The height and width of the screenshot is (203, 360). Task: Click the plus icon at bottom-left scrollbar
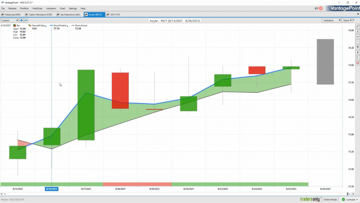(2, 194)
